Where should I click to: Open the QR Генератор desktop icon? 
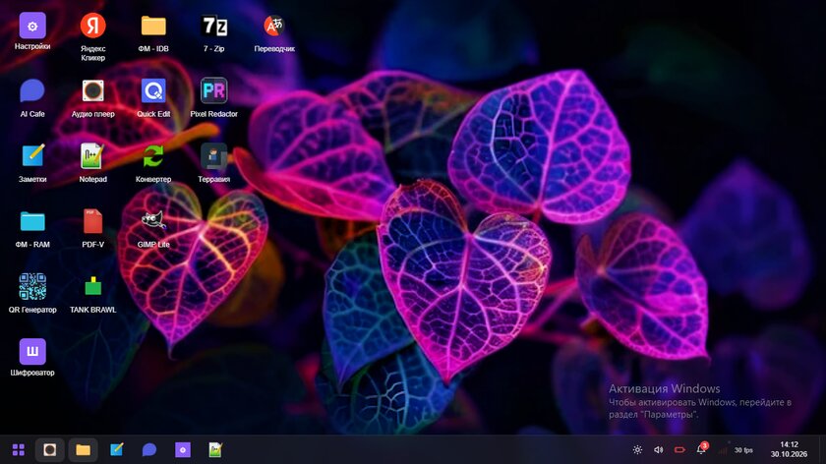32,287
